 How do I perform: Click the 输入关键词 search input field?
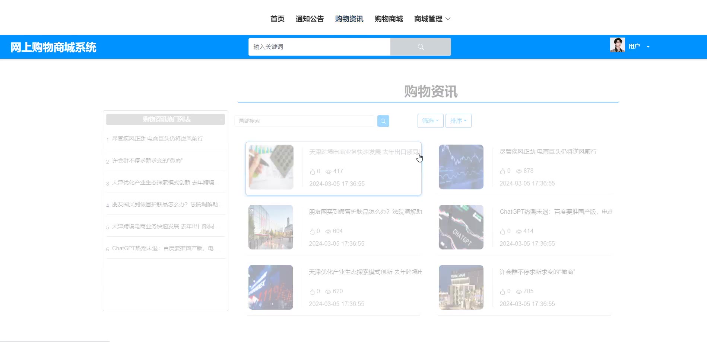[319, 47]
